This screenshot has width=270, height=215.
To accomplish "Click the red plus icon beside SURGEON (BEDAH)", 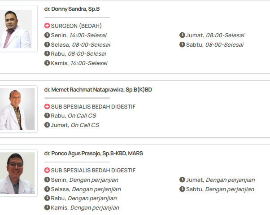I will tap(47, 26).
